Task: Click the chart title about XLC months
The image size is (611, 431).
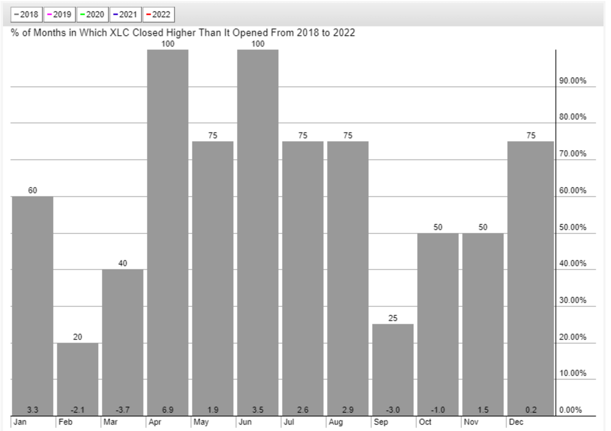Action: pyautogui.click(x=182, y=33)
